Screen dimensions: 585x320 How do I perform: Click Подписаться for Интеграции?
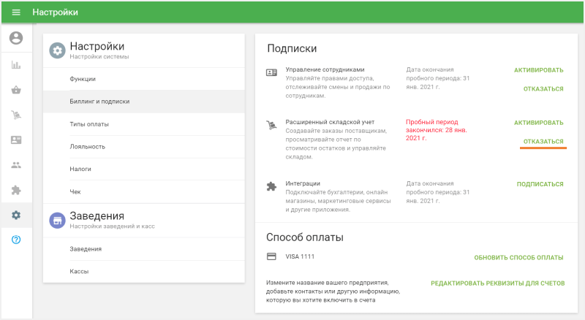coord(540,184)
